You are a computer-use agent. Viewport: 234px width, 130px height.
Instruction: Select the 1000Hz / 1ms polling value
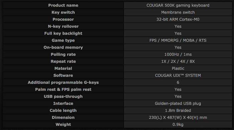178,54
